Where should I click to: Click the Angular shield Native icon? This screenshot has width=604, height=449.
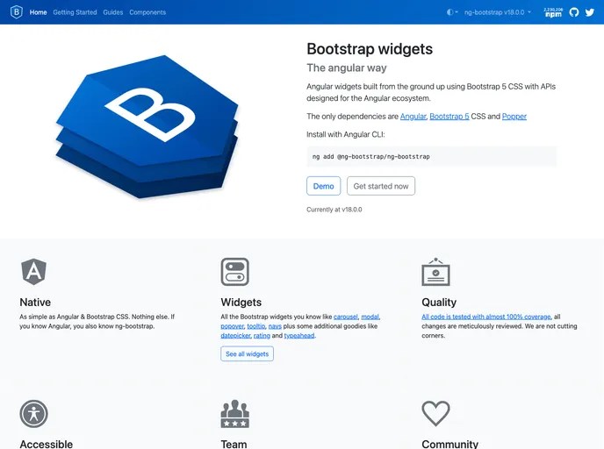click(x=34, y=272)
